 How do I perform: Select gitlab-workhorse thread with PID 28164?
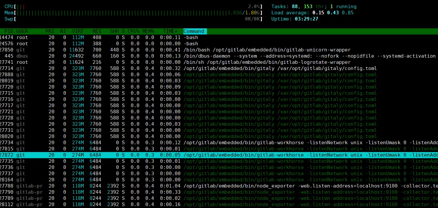coord(219,180)
